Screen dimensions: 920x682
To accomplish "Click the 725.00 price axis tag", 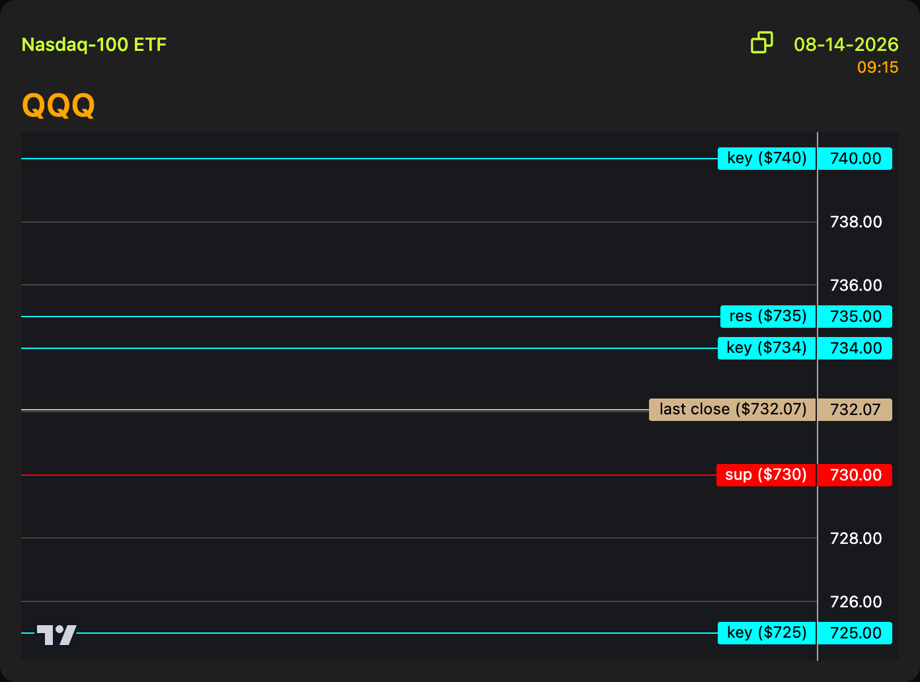I will [x=855, y=633].
